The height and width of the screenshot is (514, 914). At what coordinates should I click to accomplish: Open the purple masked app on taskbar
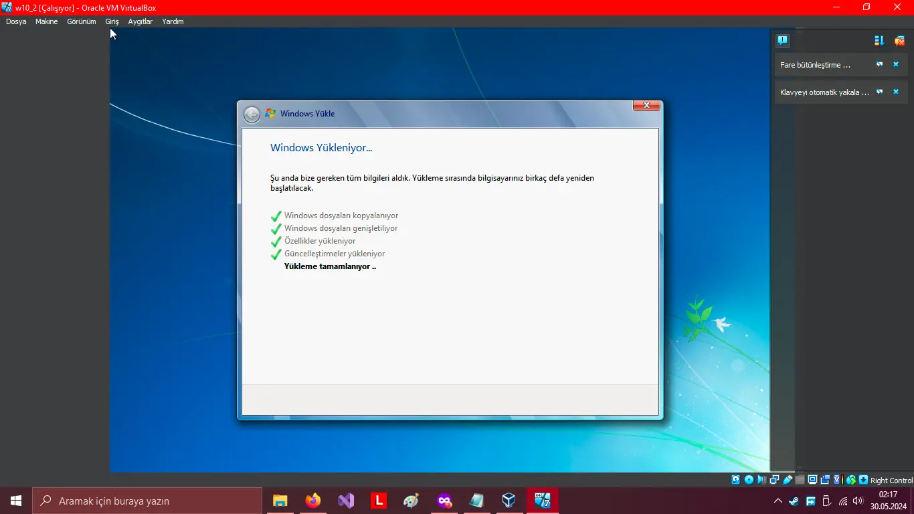click(x=444, y=501)
